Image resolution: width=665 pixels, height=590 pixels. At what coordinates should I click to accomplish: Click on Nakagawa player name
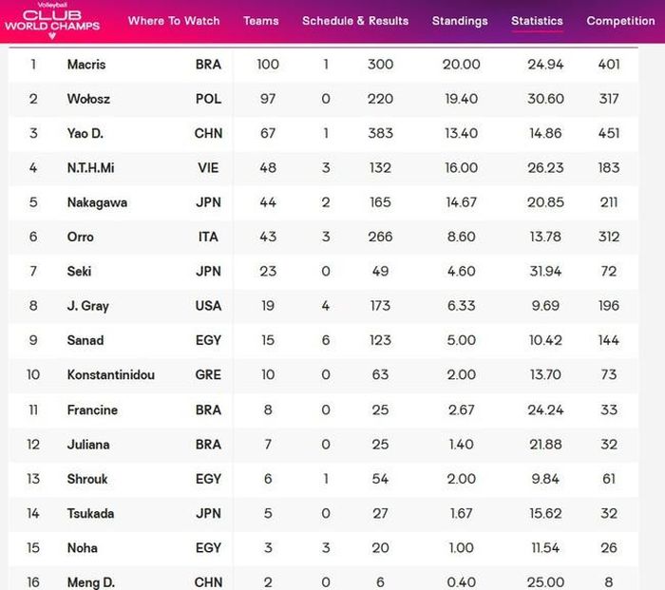97,202
